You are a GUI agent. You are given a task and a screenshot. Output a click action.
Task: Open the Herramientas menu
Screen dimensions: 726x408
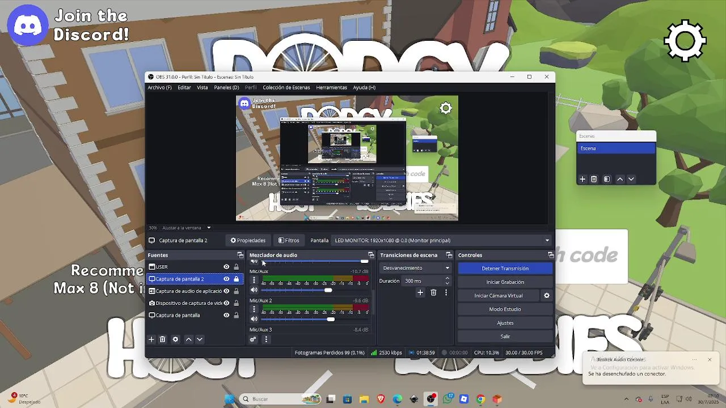pyautogui.click(x=332, y=88)
